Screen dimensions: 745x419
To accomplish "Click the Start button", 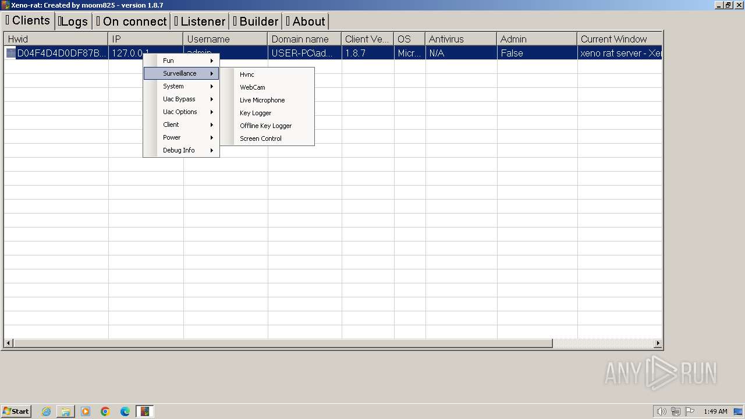I will (x=16, y=411).
